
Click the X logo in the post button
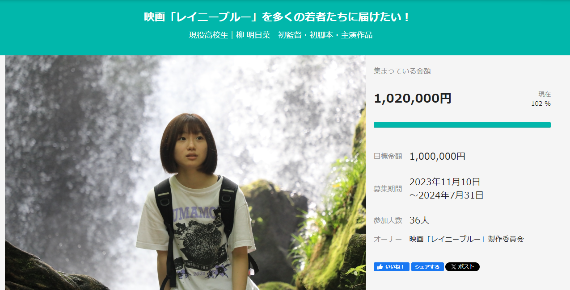pyautogui.click(x=453, y=267)
